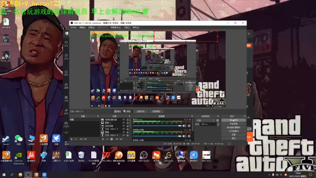
Task: Open transition properties gear next to 淡出
Action: coord(218,120)
